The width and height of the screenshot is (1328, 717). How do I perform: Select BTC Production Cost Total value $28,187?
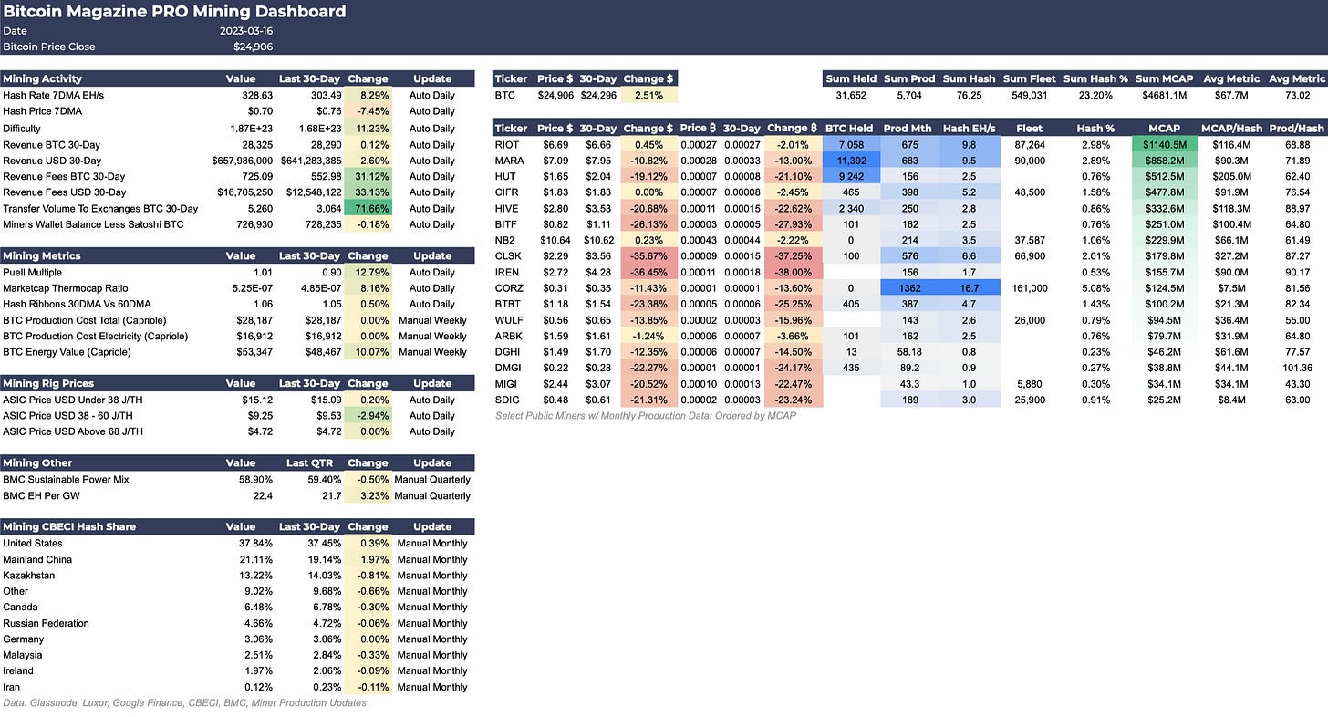[x=253, y=320]
